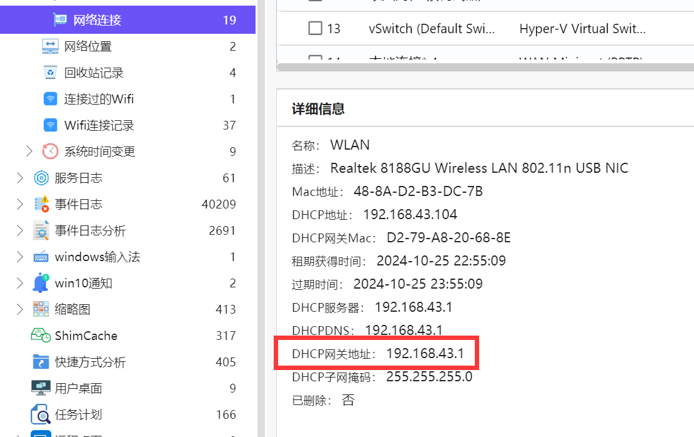Screen dimensions: 694x437
Task: Click the 网络位置 icon
Action: pos(50,46)
